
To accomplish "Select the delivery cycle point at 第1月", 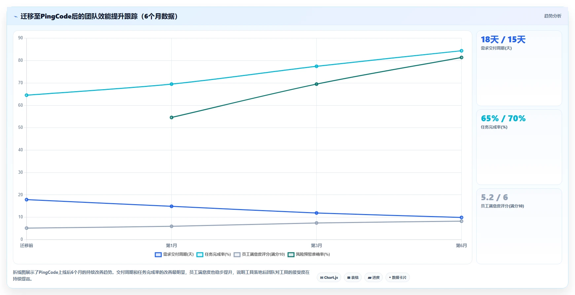I will tap(171, 206).
